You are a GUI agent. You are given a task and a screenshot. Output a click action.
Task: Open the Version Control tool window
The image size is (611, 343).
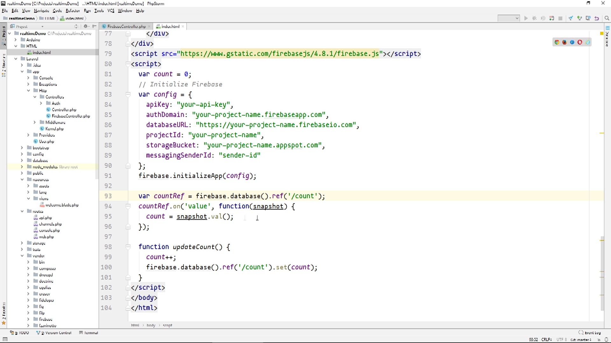pos(54,333)
